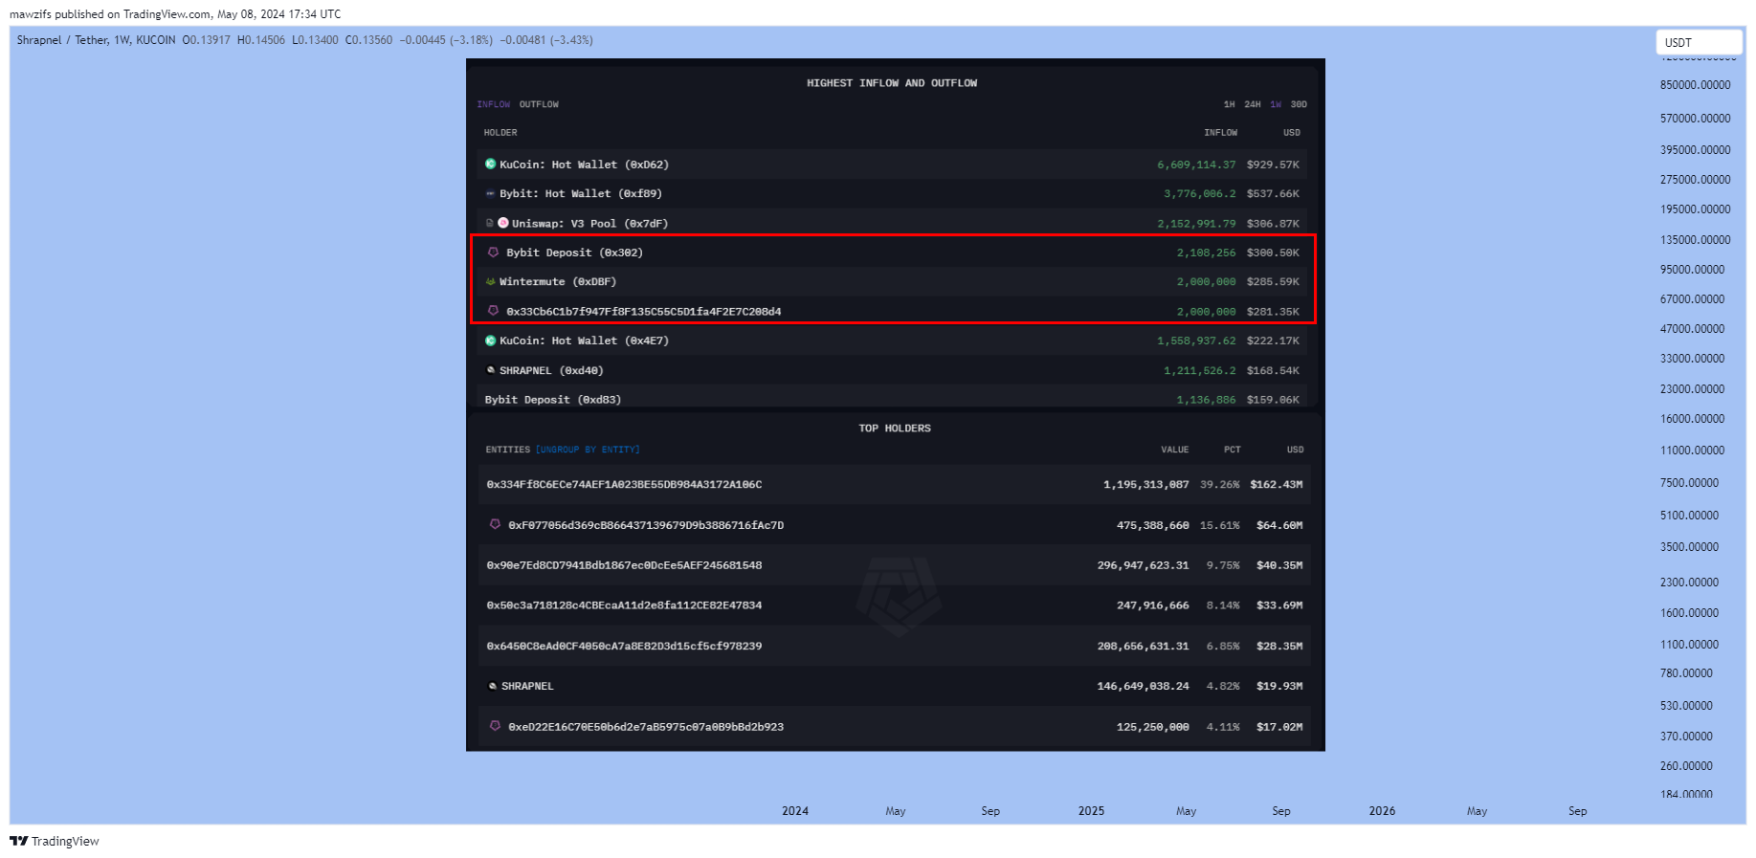The height and width of the screenshot is (858, 1756).
Task: Open Bybit: Hot Wallet (0xf89) row
Action: tap(892, 193)
